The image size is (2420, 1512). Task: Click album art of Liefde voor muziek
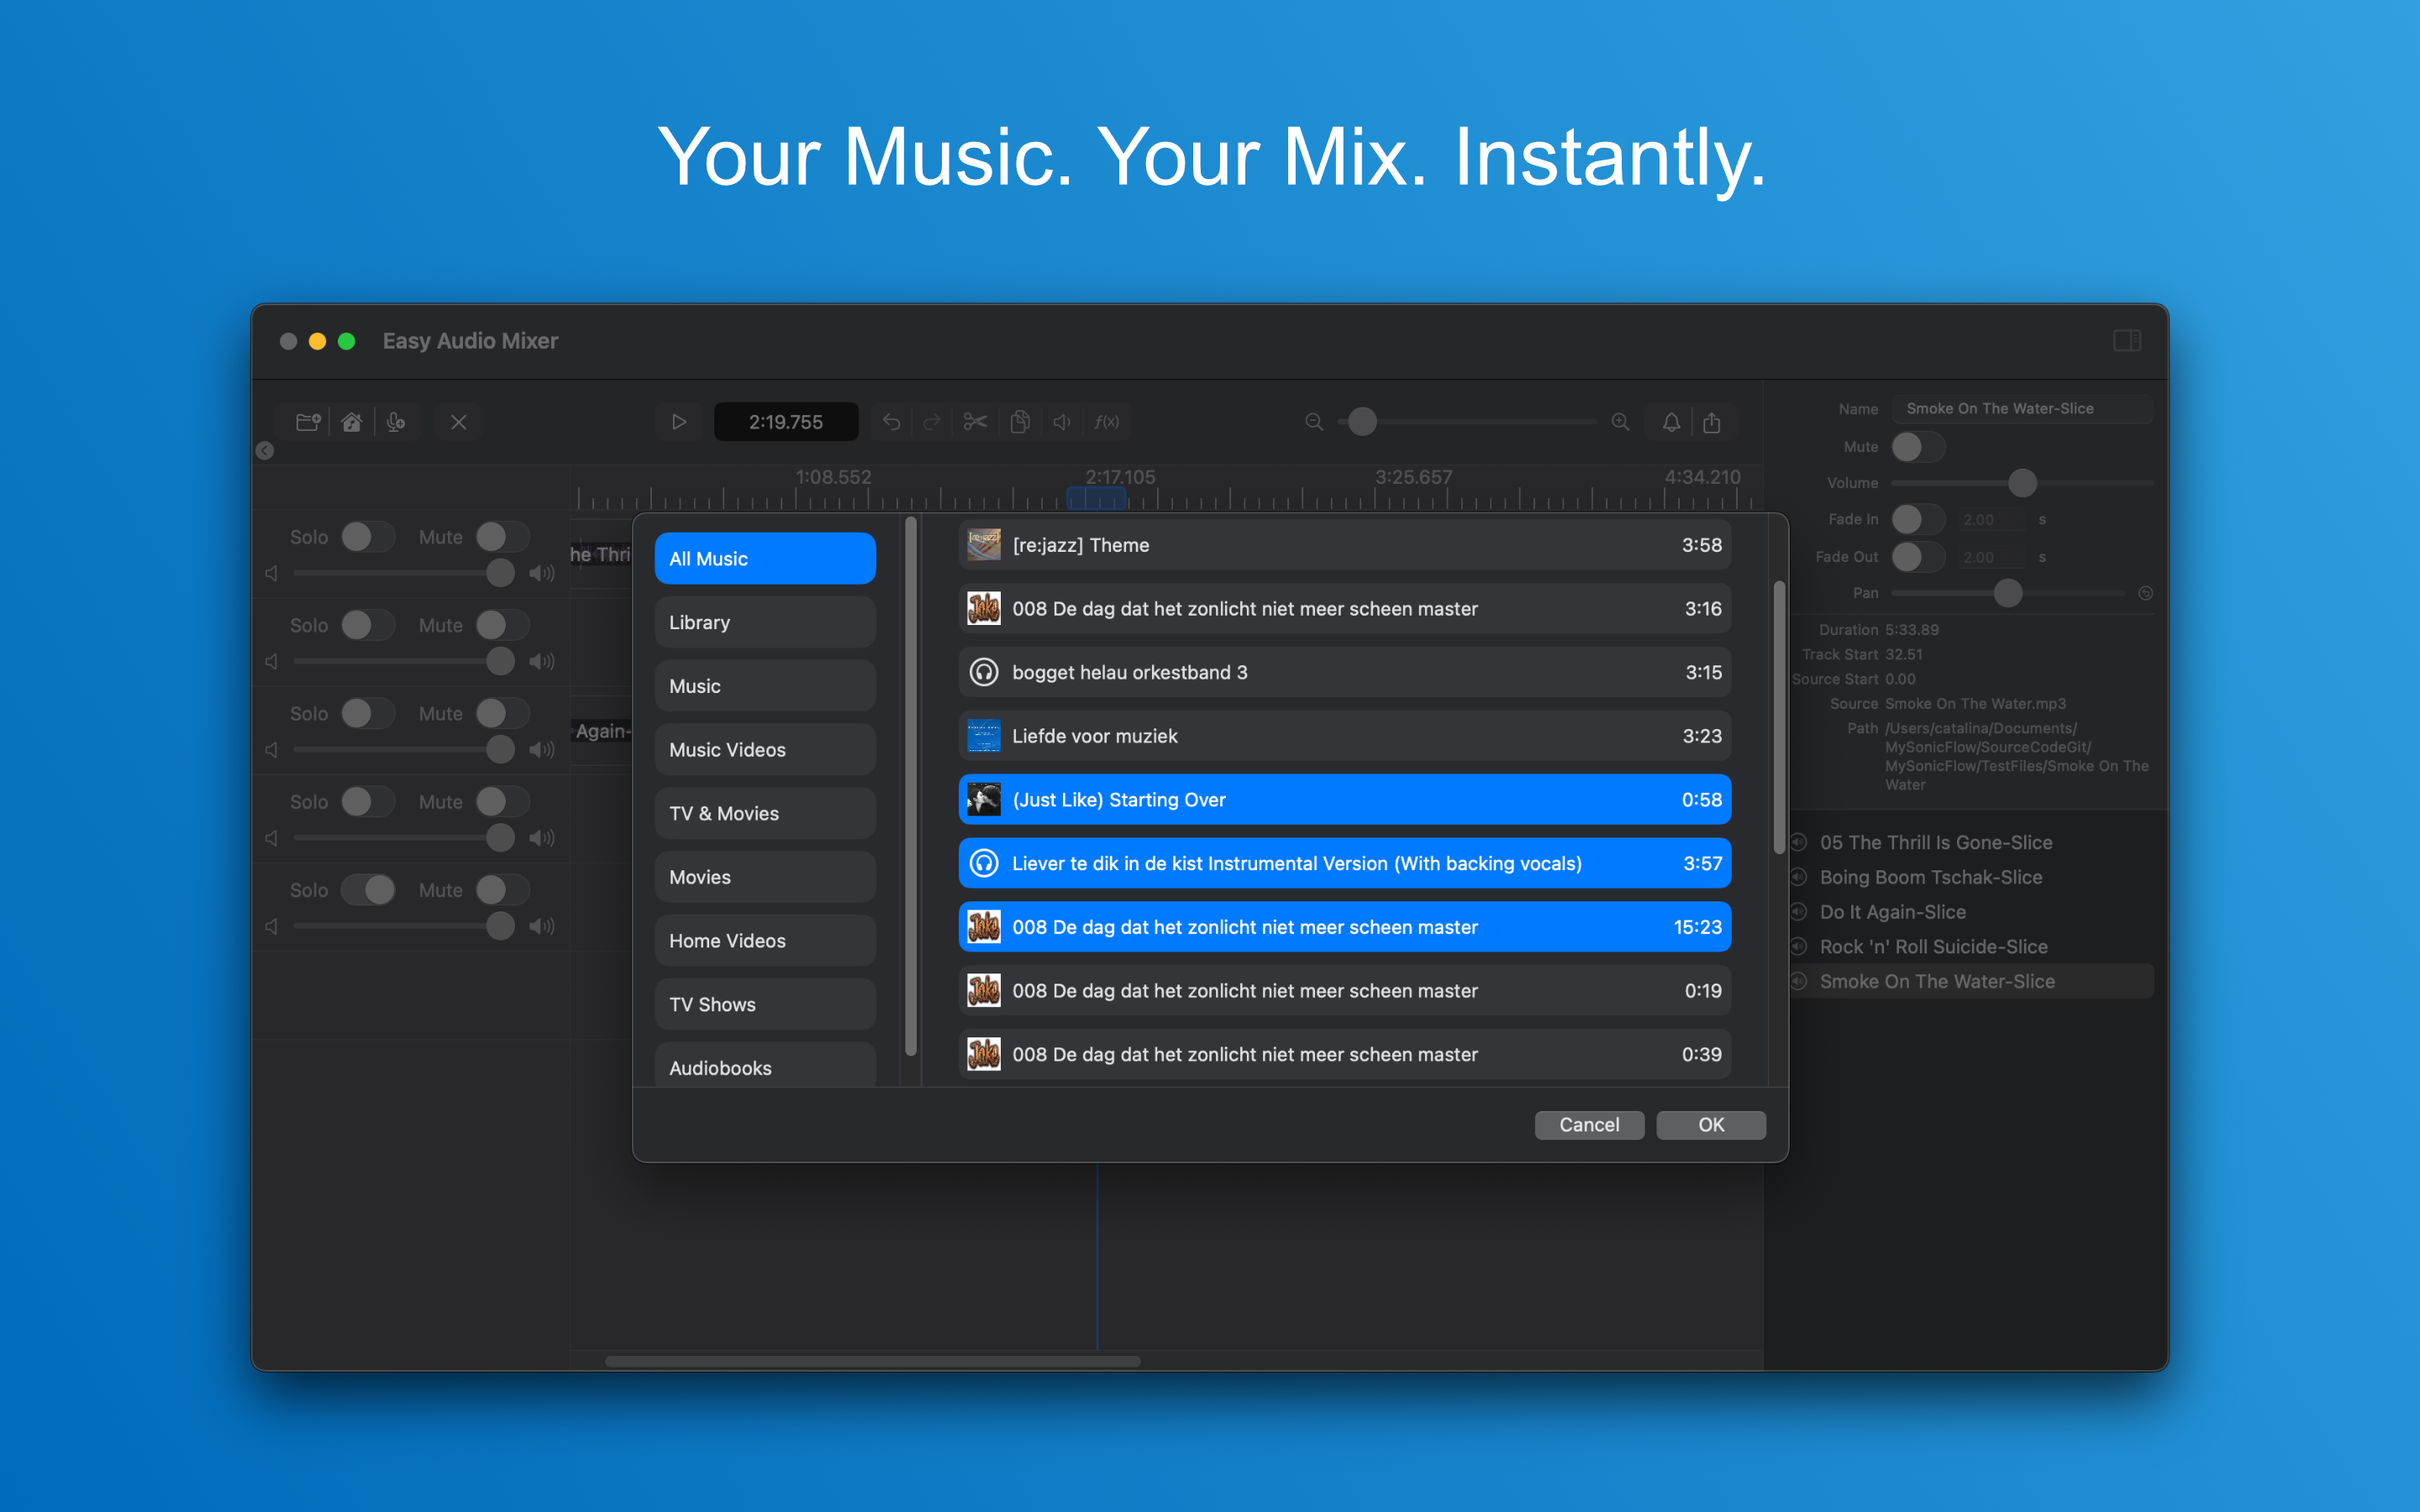[x=984, y=736]
